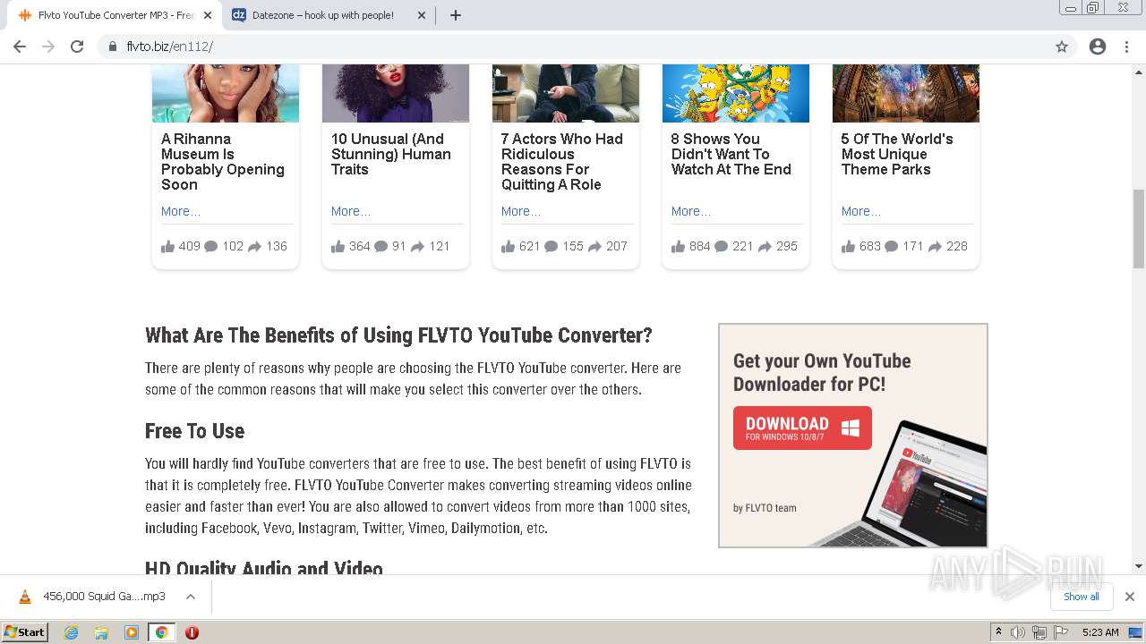Click the network tray icon
Viewport: 1146px width, 644px height.
(x=1039, y=632)
